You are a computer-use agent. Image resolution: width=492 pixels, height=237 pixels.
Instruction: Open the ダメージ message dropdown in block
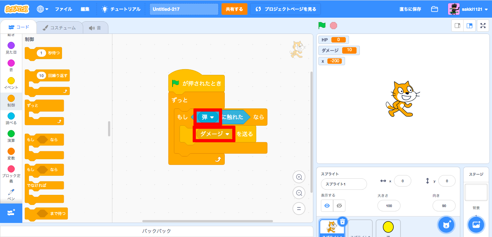click(x=215, y=134)
